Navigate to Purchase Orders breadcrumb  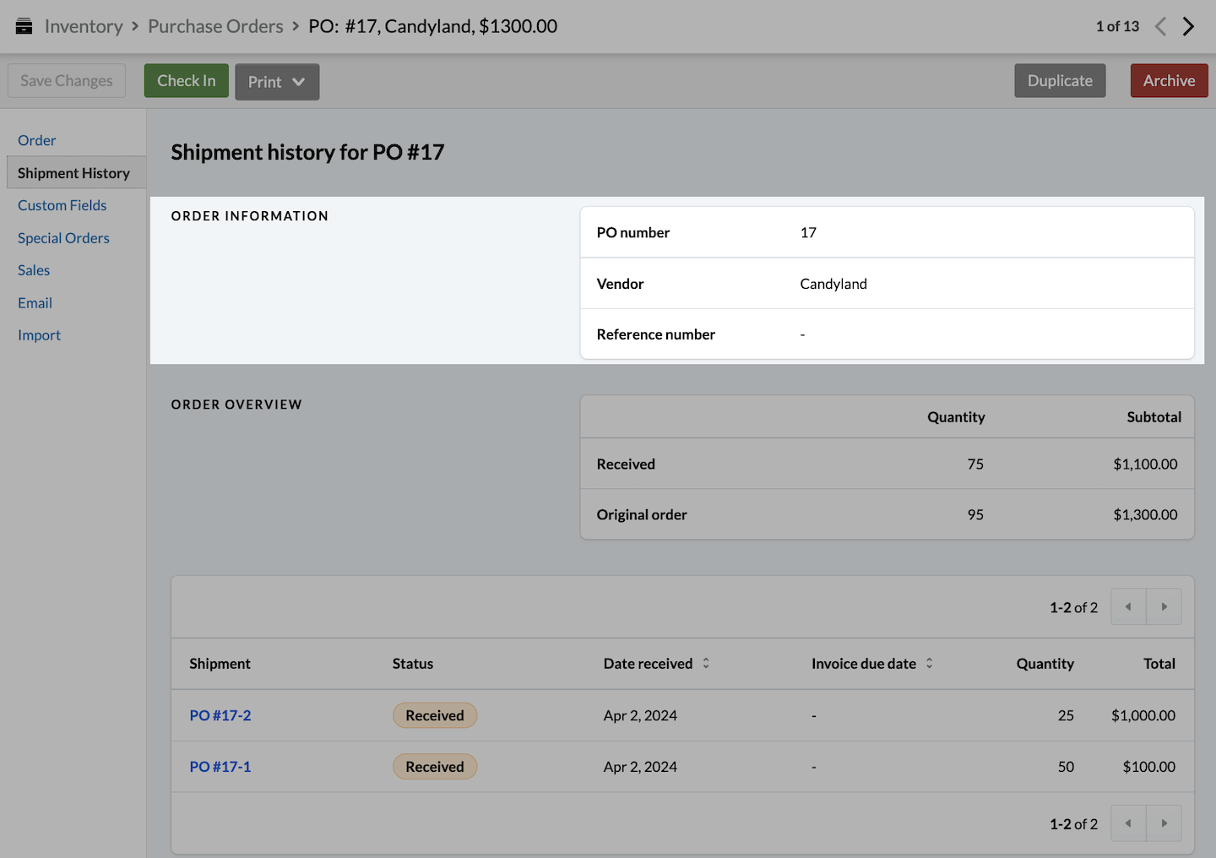215,26
